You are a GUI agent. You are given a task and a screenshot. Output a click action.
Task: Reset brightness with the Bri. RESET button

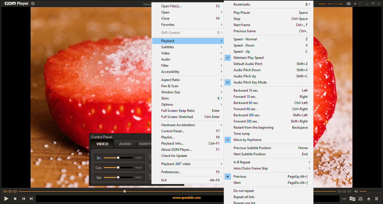139,158
